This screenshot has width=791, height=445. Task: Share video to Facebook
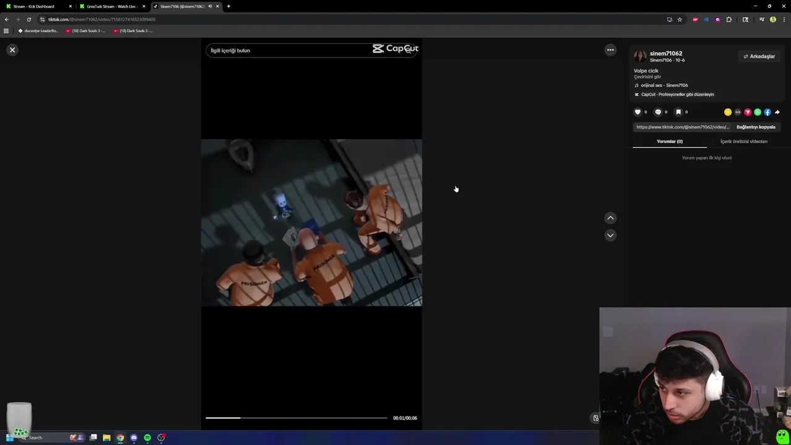768,112
